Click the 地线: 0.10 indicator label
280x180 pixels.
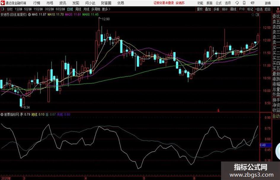(38, 114)
